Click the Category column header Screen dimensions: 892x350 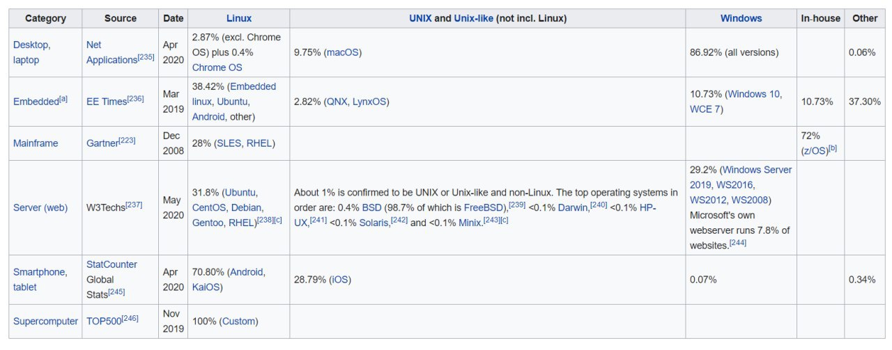pyautogui.click(x=45, y=18)
